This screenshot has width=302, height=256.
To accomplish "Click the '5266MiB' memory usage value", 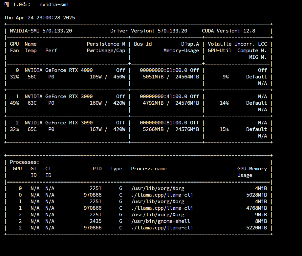I will click(x=153, y=129).
